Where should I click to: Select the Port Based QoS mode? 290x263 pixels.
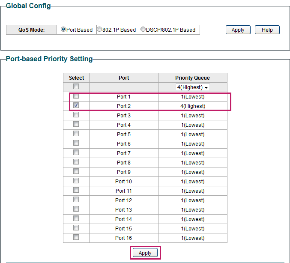(x=63, y=30)
